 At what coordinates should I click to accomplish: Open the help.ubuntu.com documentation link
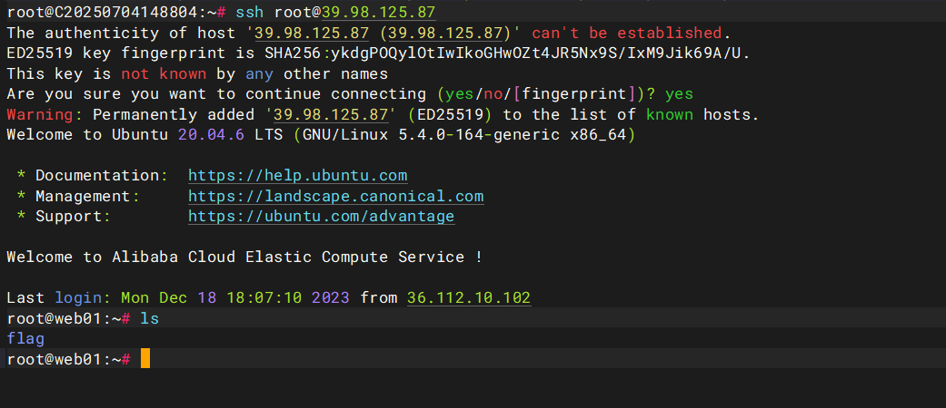[x=297, y=175]
